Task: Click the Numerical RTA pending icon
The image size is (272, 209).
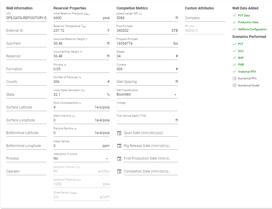Action: point(234,78)
